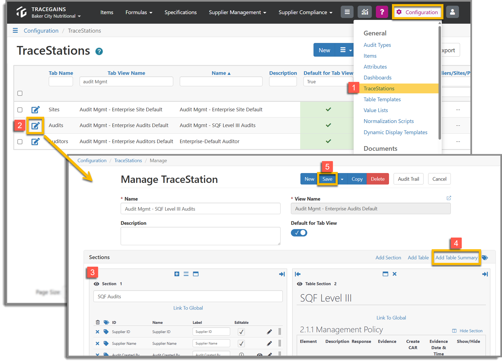The image size is (502, 363).
Task: Open the dashboard chart icon in navbar
Action: tap(364, 12)
